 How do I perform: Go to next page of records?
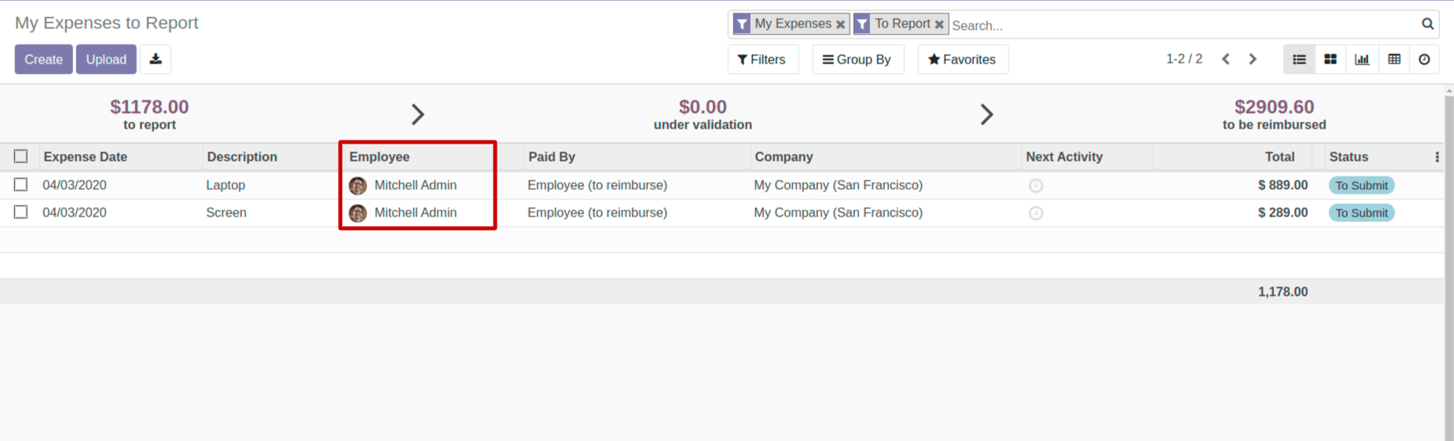click(x=1253, y=60)
